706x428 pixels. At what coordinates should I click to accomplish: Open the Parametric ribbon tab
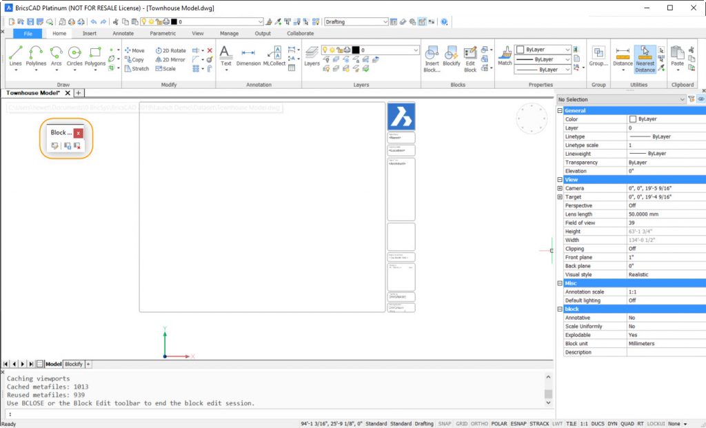(162, 32)
